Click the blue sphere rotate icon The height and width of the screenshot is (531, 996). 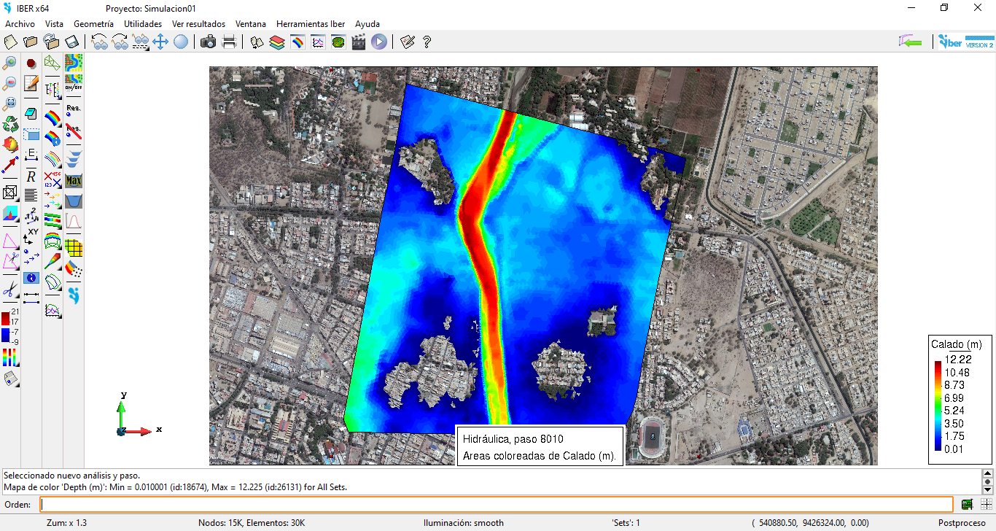pyautogui.click(x=181, y=42)
